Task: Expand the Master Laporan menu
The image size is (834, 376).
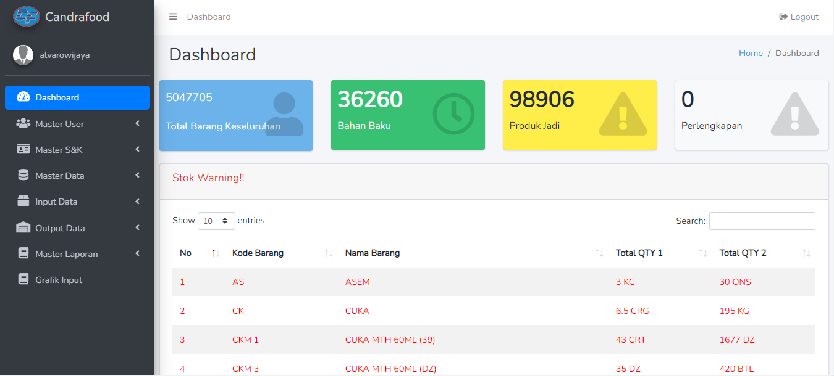Action: [x=66, y=254]
